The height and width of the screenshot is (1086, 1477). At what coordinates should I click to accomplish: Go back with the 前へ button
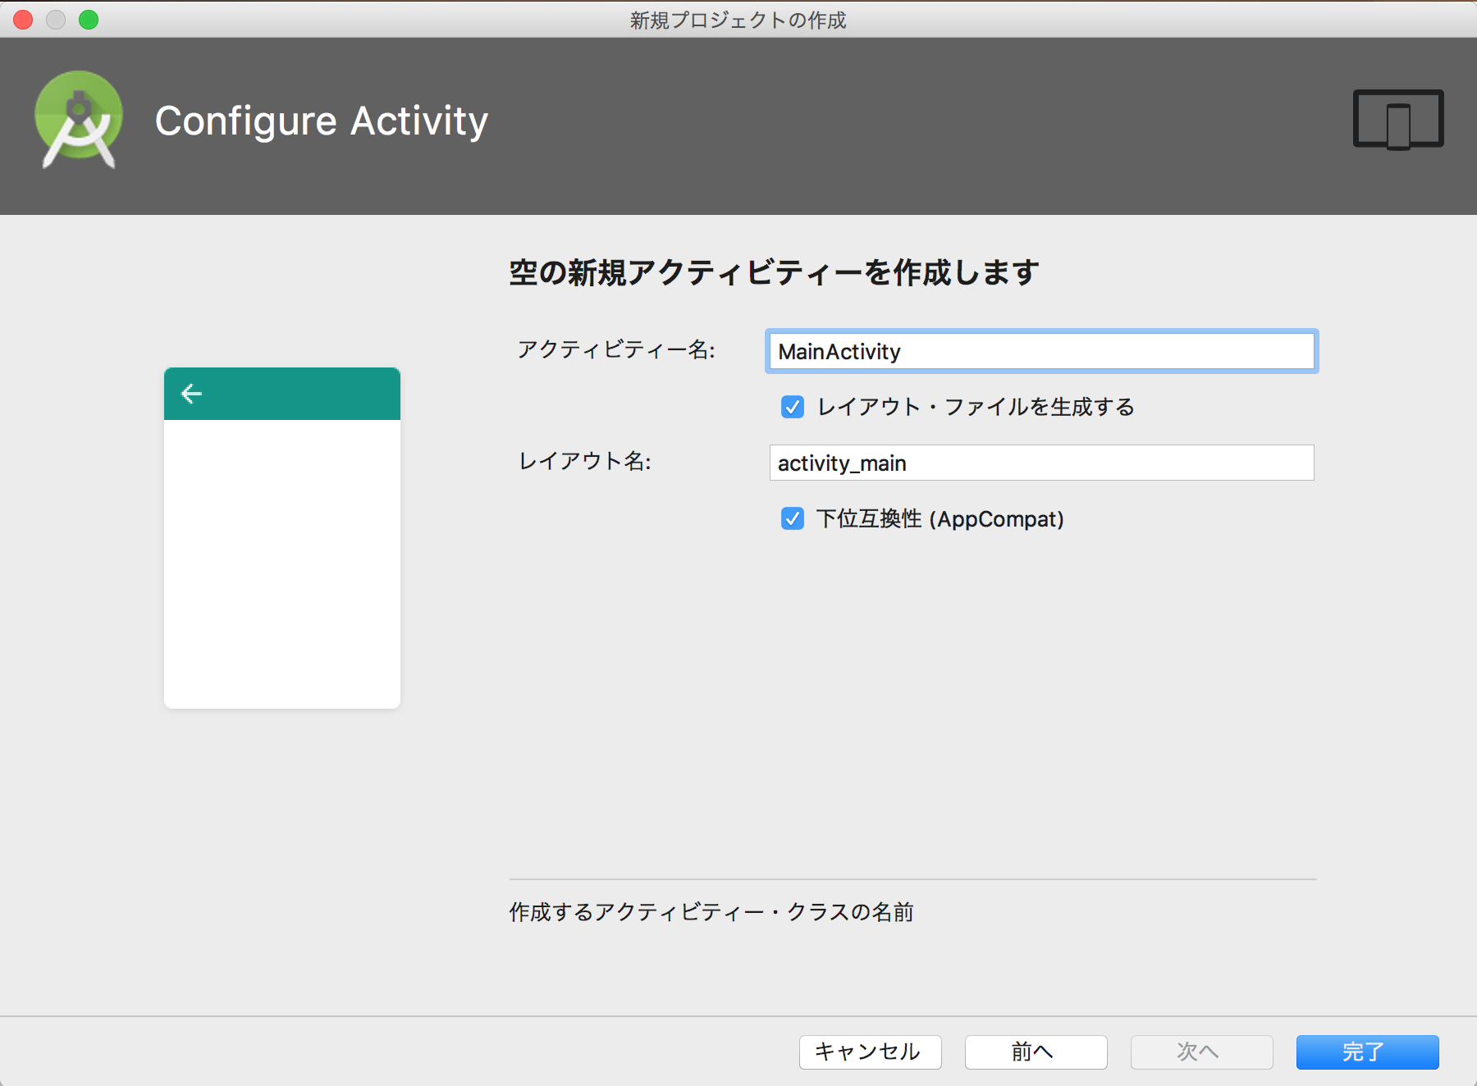[1036, 1052]
